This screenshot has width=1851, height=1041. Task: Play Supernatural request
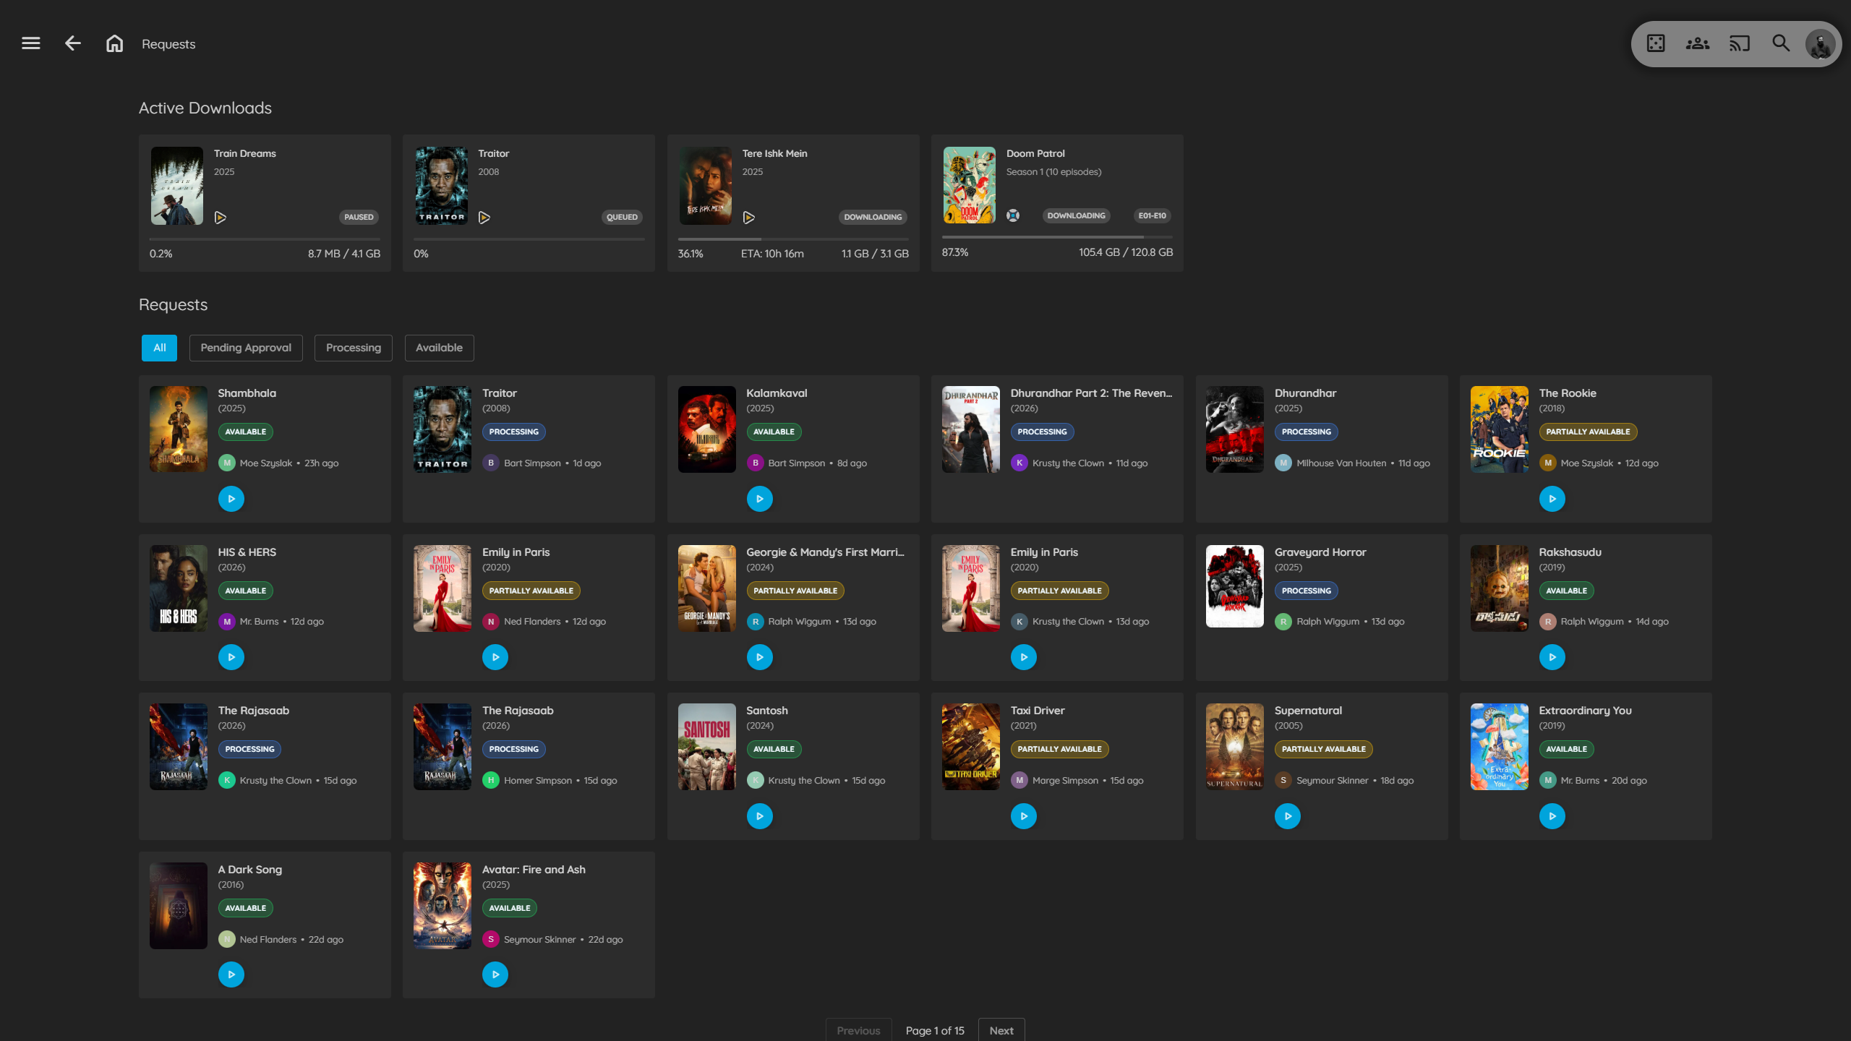(x=1288, y=816)
